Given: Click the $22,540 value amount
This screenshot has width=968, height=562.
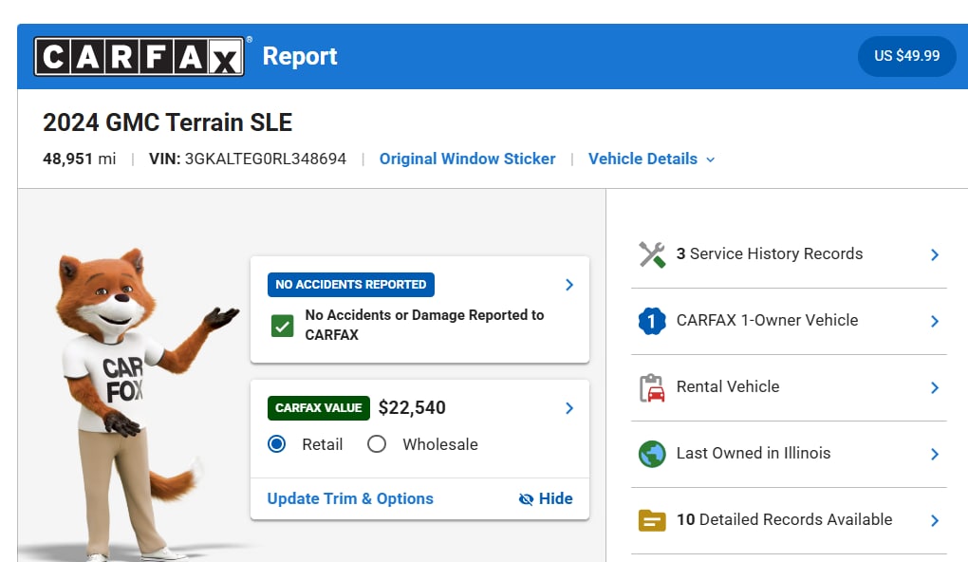Looking at the screenshot, I should [x=412, y=407].
